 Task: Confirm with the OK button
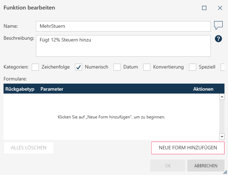tap(167, 166)
